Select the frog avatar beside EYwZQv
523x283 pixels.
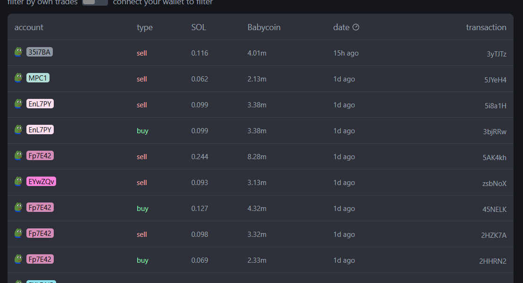coord(19,181)
